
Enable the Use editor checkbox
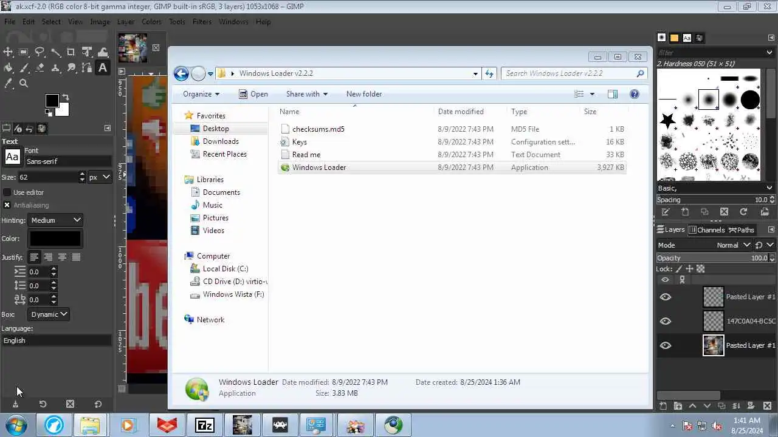tap(7, 192)
